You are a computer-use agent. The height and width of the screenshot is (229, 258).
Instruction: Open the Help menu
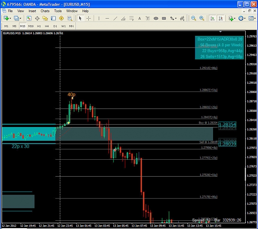85,11
